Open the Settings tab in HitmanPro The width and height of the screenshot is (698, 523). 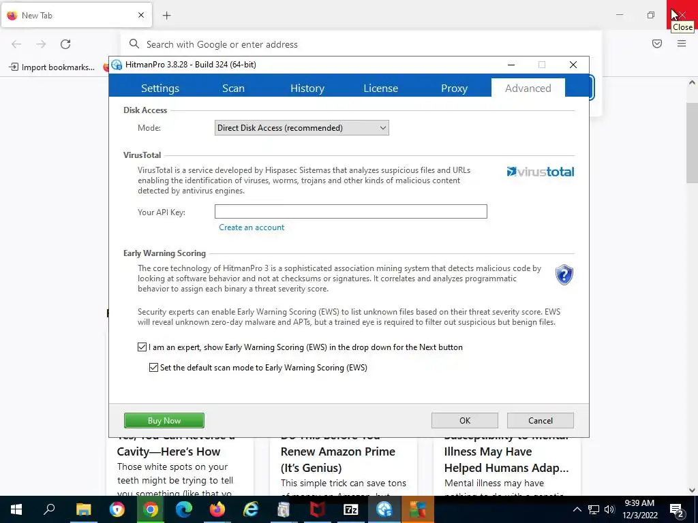[160, 88]
